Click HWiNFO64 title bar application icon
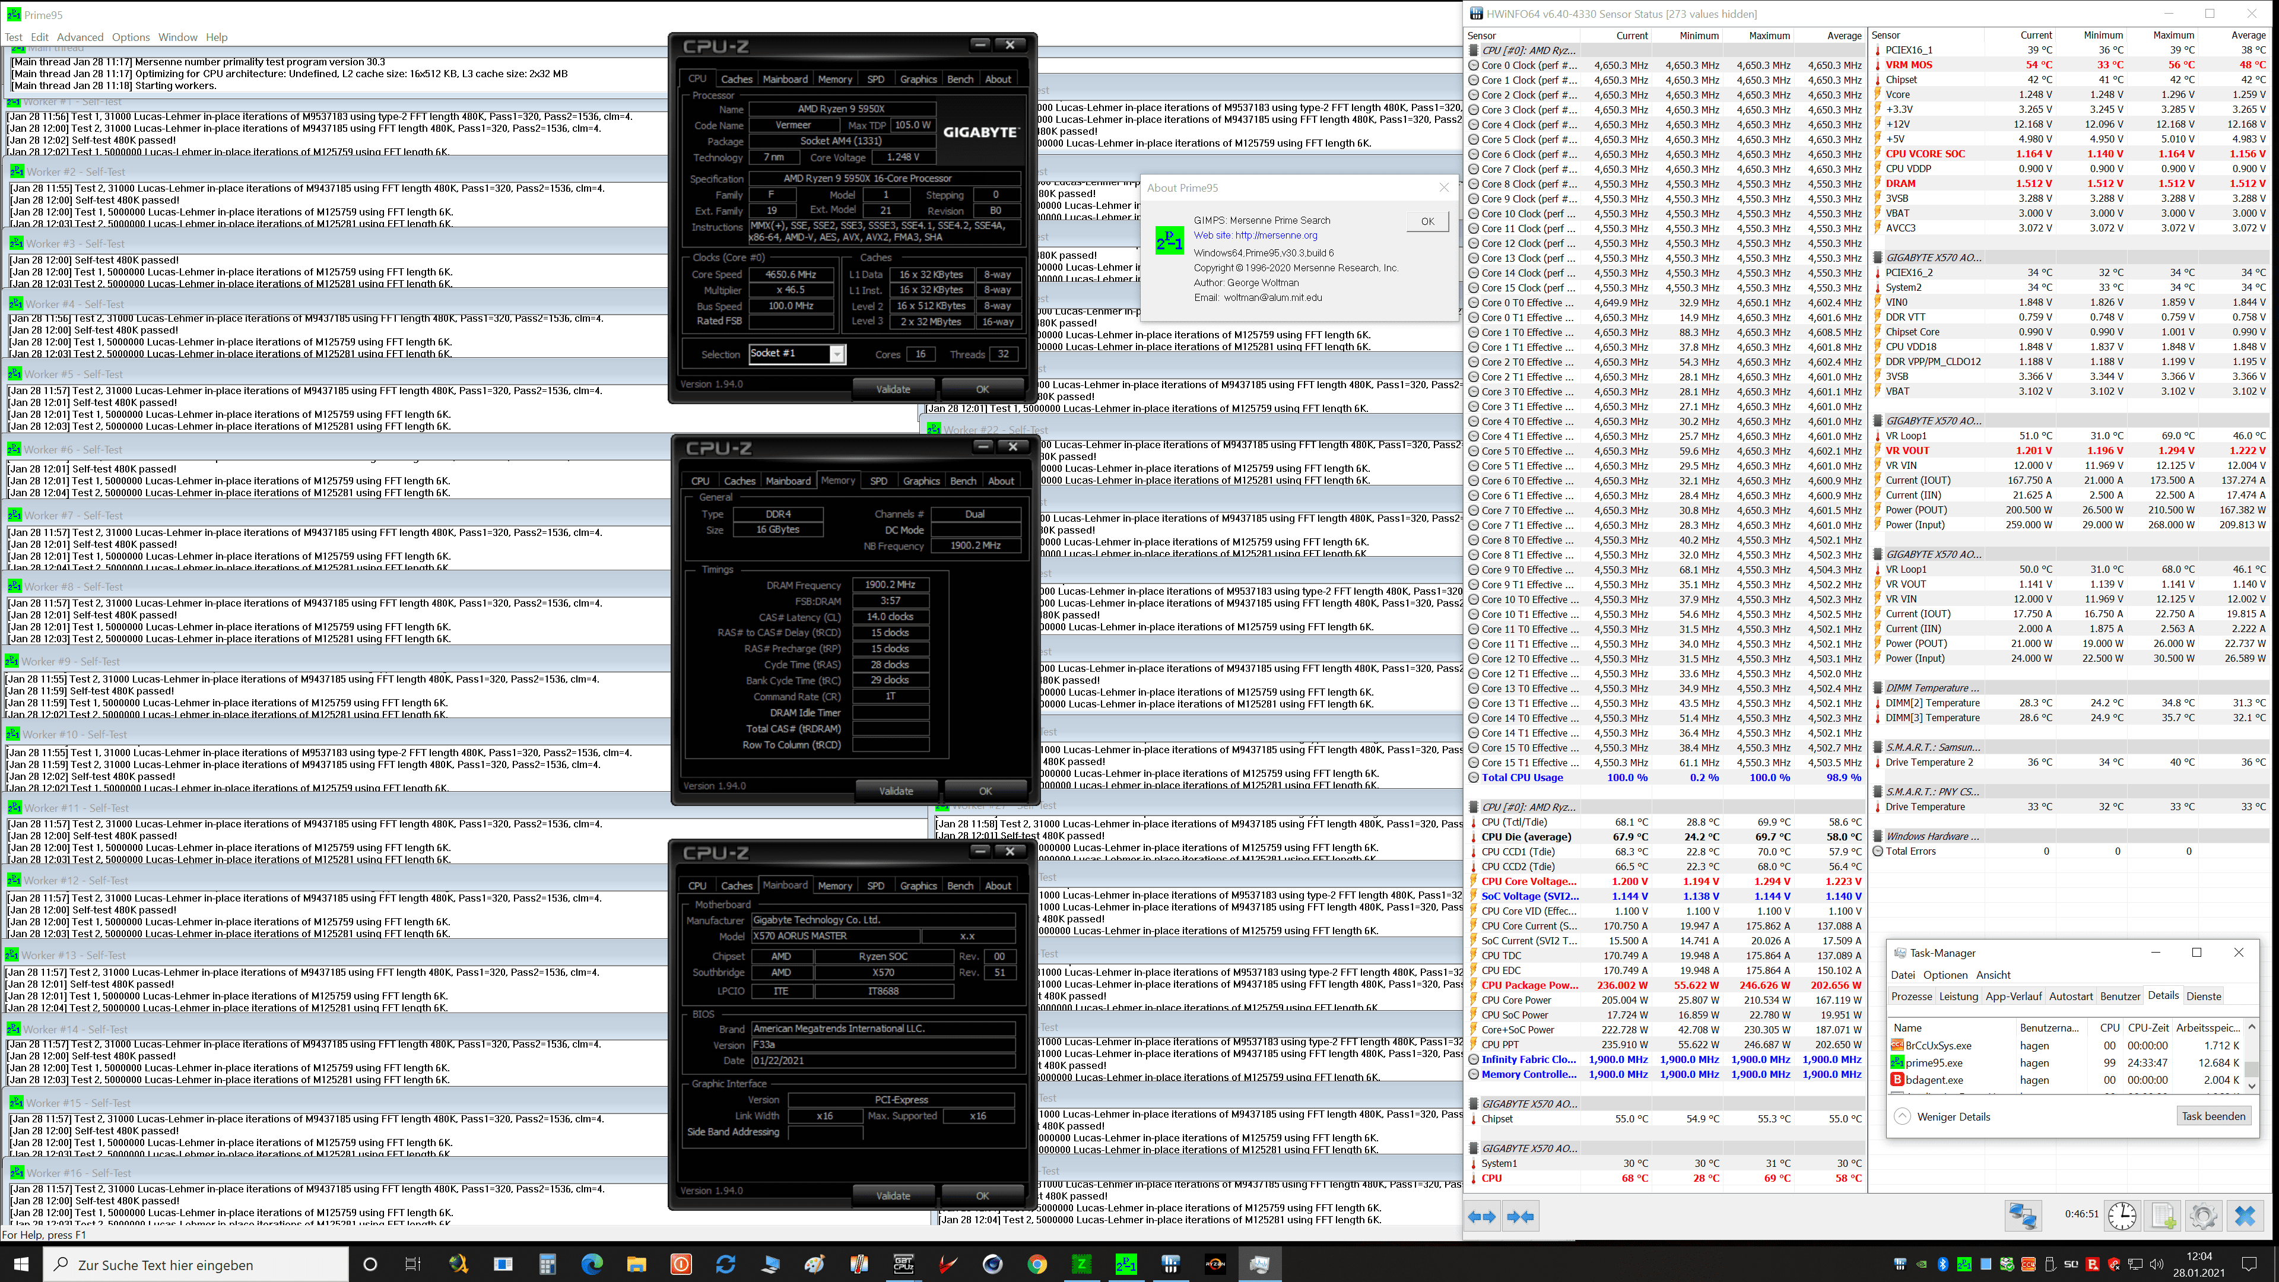This screenshot has height=1282, width=2279. tap(1475, 13)
